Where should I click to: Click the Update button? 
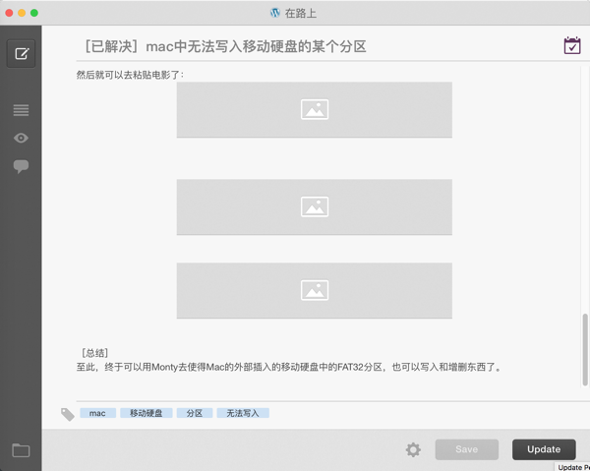[x=544, y=449]
